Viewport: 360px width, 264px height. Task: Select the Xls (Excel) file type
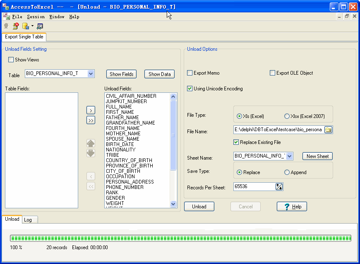pyautogui.click(x=239, y=116)
